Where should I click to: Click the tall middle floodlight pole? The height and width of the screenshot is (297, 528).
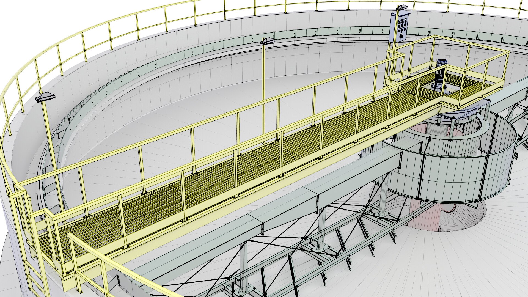click(263, 94)
